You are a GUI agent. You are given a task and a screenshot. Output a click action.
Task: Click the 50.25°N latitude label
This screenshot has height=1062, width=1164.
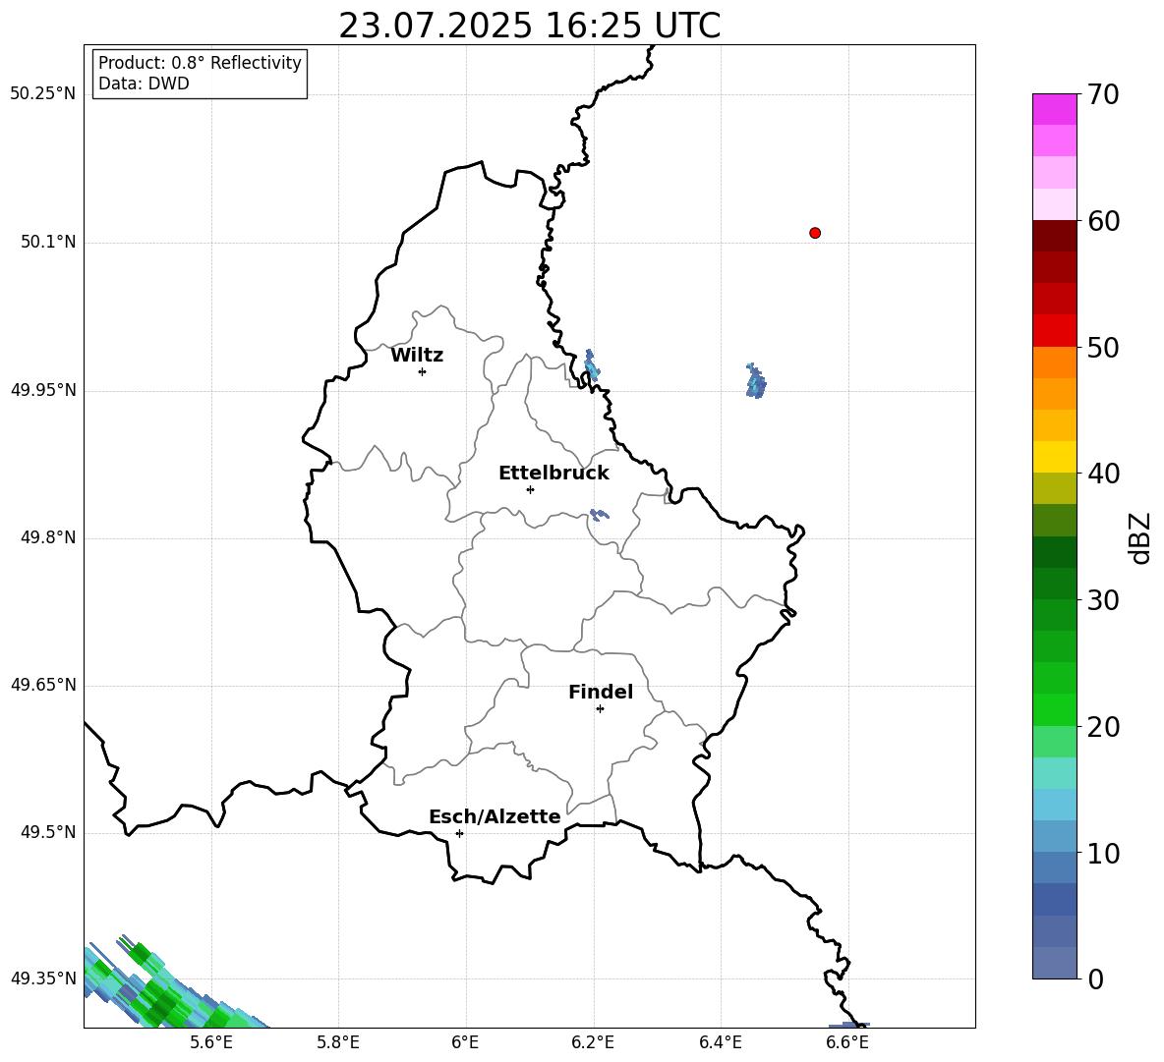pos(43,94)
